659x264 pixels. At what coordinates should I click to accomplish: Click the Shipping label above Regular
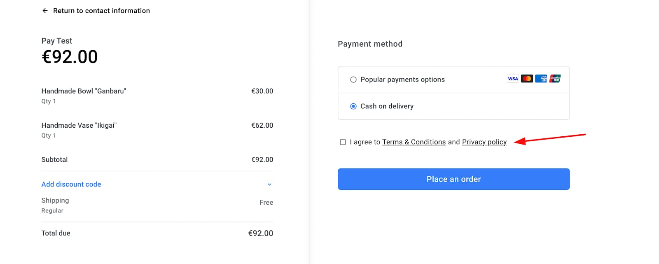tap(55, 201)
